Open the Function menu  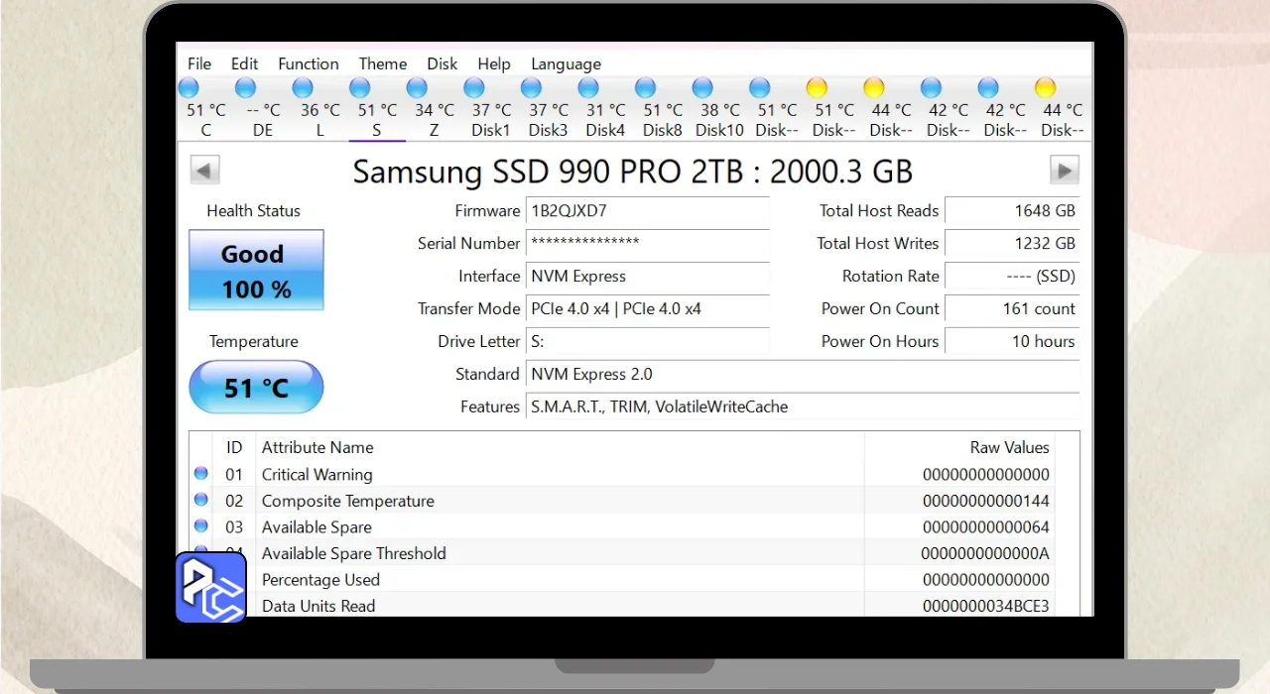(x=308, y=63)
